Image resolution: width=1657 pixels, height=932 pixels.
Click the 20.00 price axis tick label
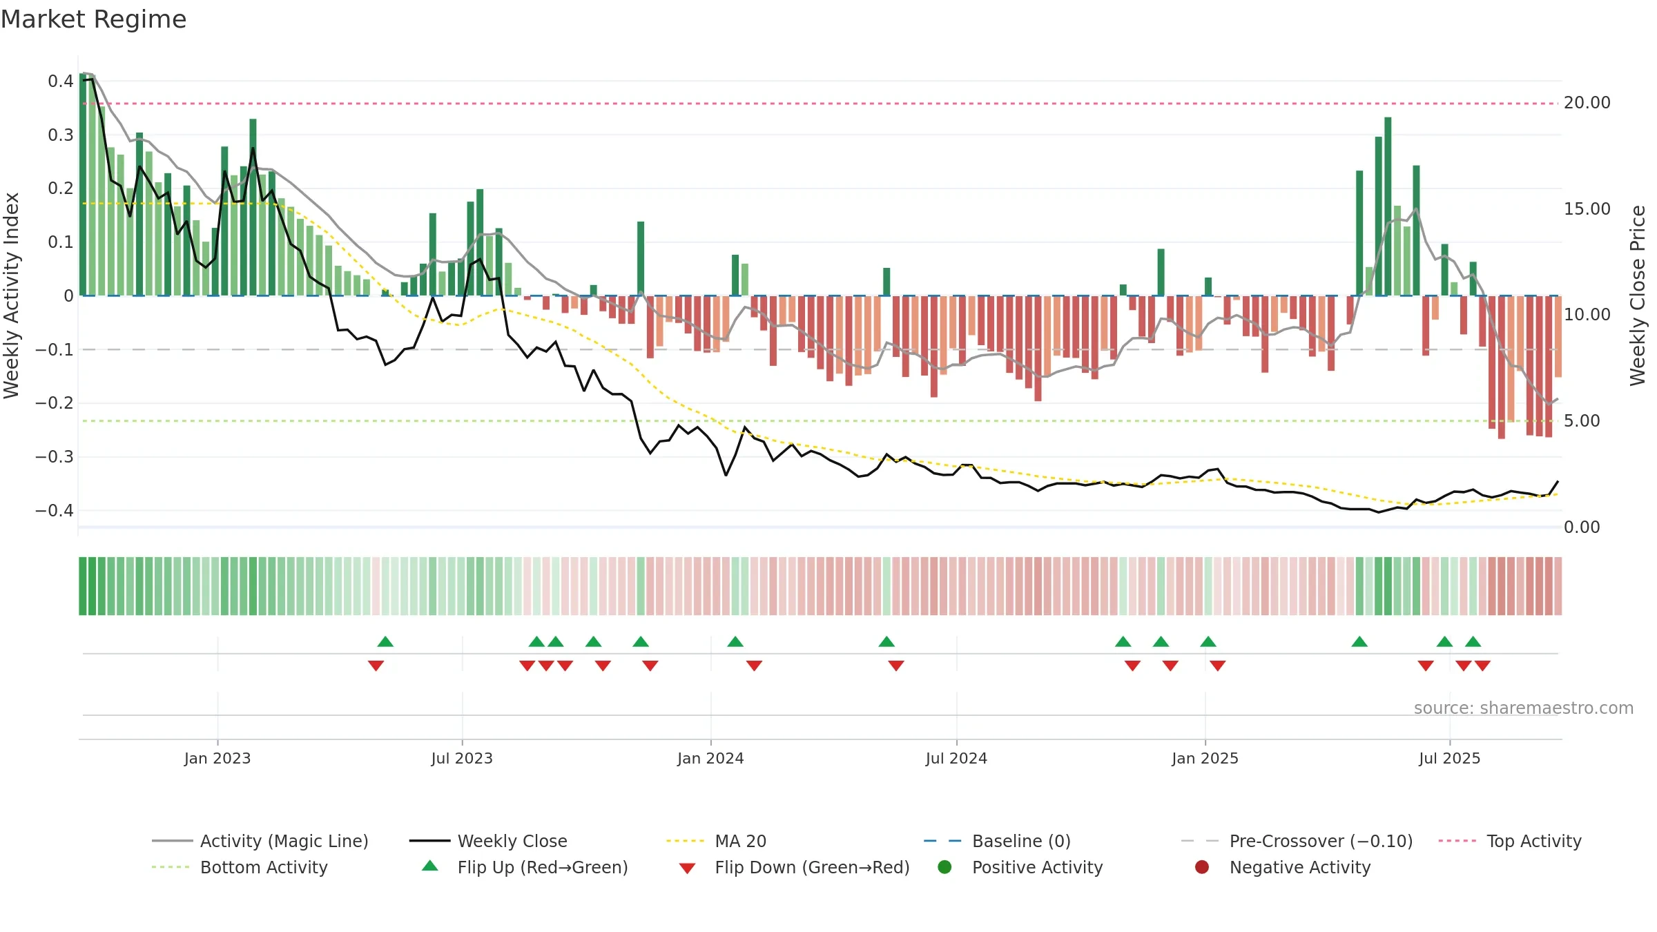tap(1587, 103)
